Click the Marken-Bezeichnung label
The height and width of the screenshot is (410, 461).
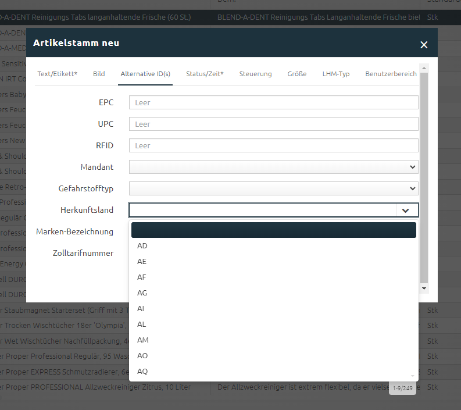74,231
